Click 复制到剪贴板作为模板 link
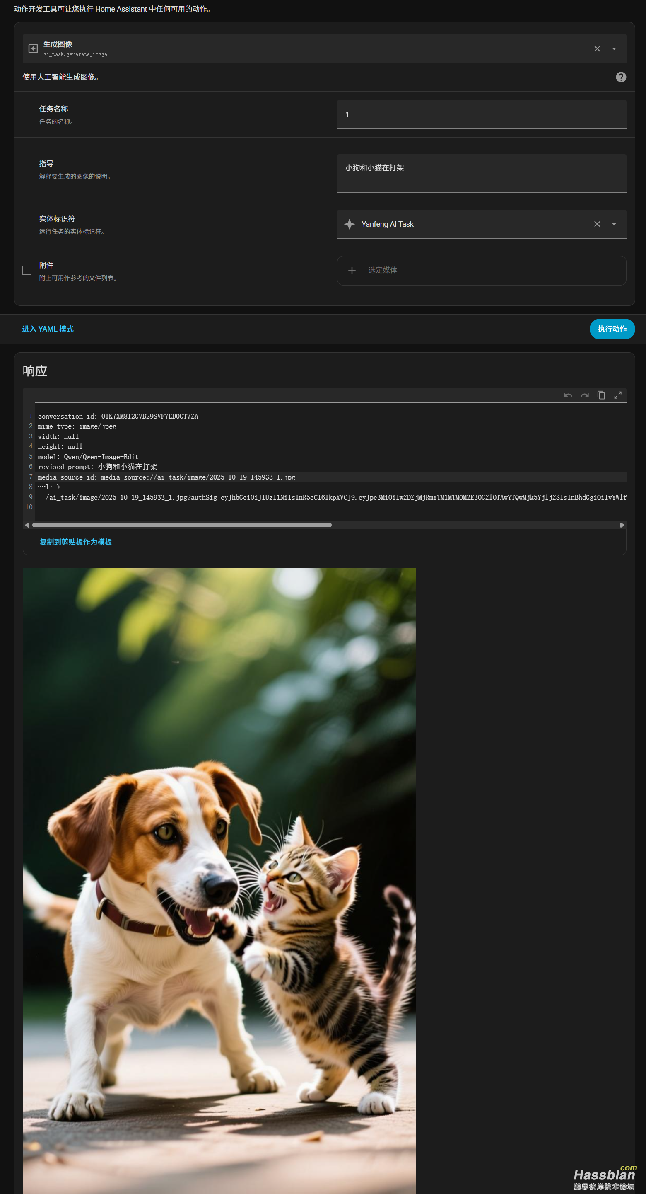Image resolution: width=646 pixels, height=1194 pixels. 75,542
